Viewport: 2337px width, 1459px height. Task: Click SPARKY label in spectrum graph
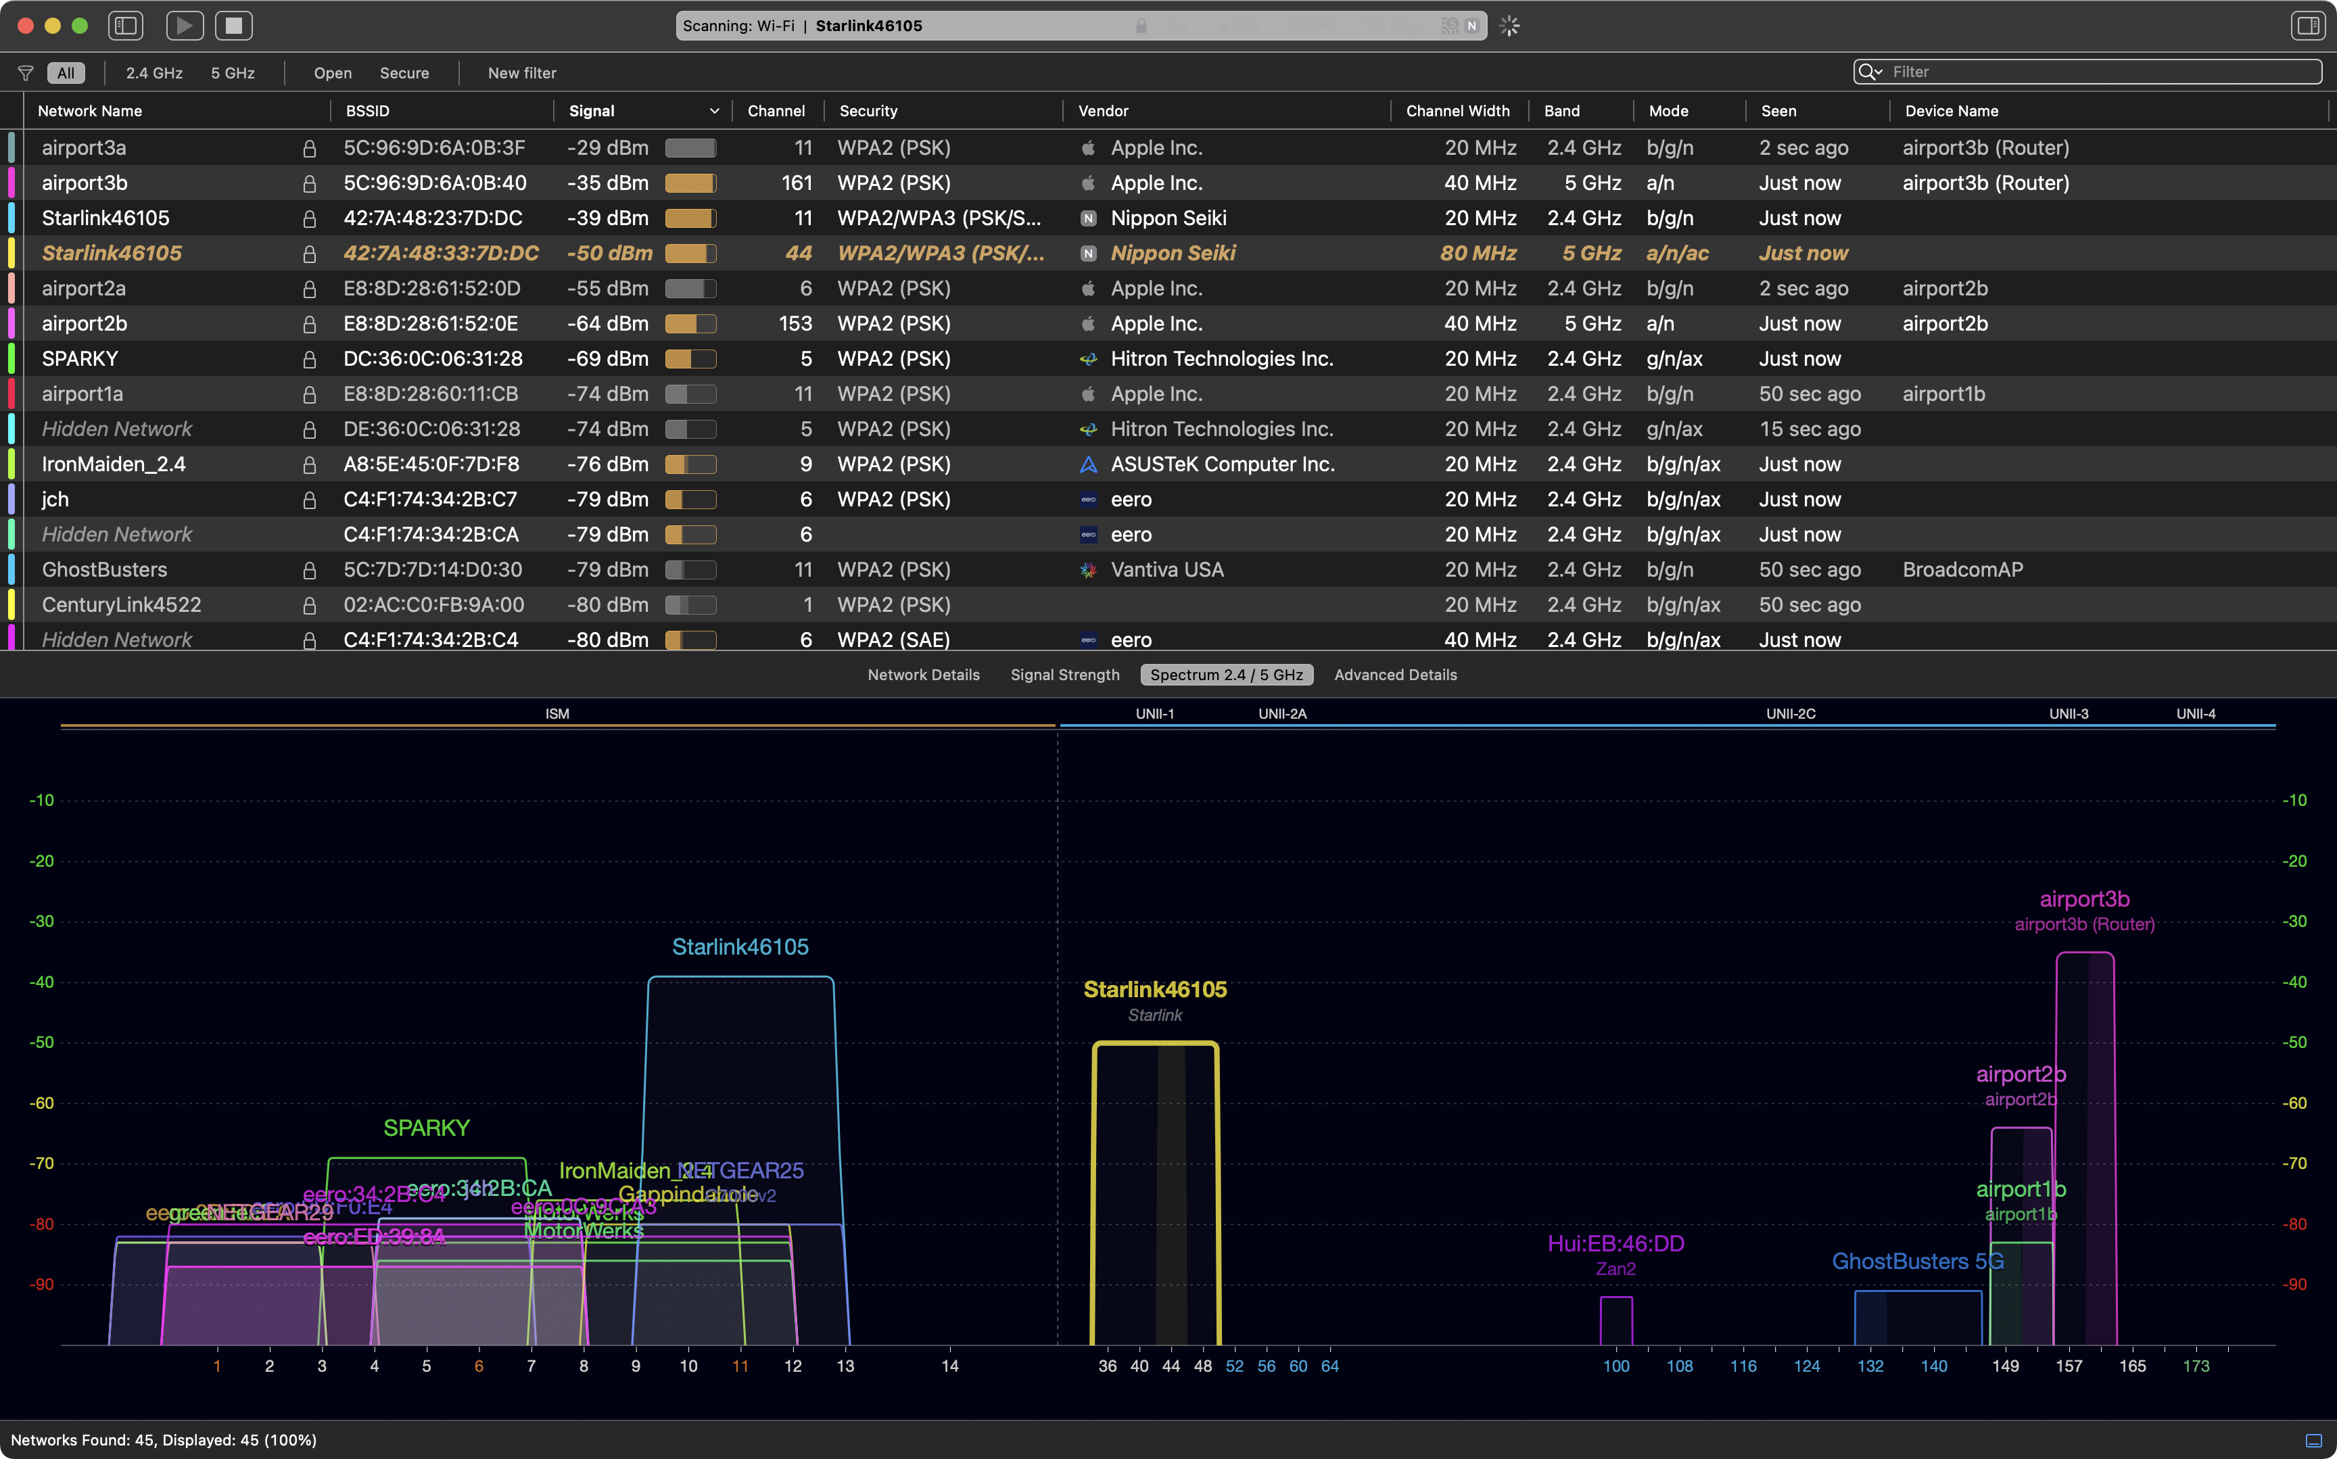427,1128
